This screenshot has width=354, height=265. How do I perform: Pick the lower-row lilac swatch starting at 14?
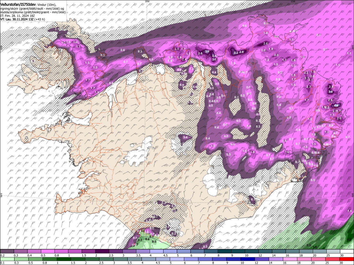point(276,259)
